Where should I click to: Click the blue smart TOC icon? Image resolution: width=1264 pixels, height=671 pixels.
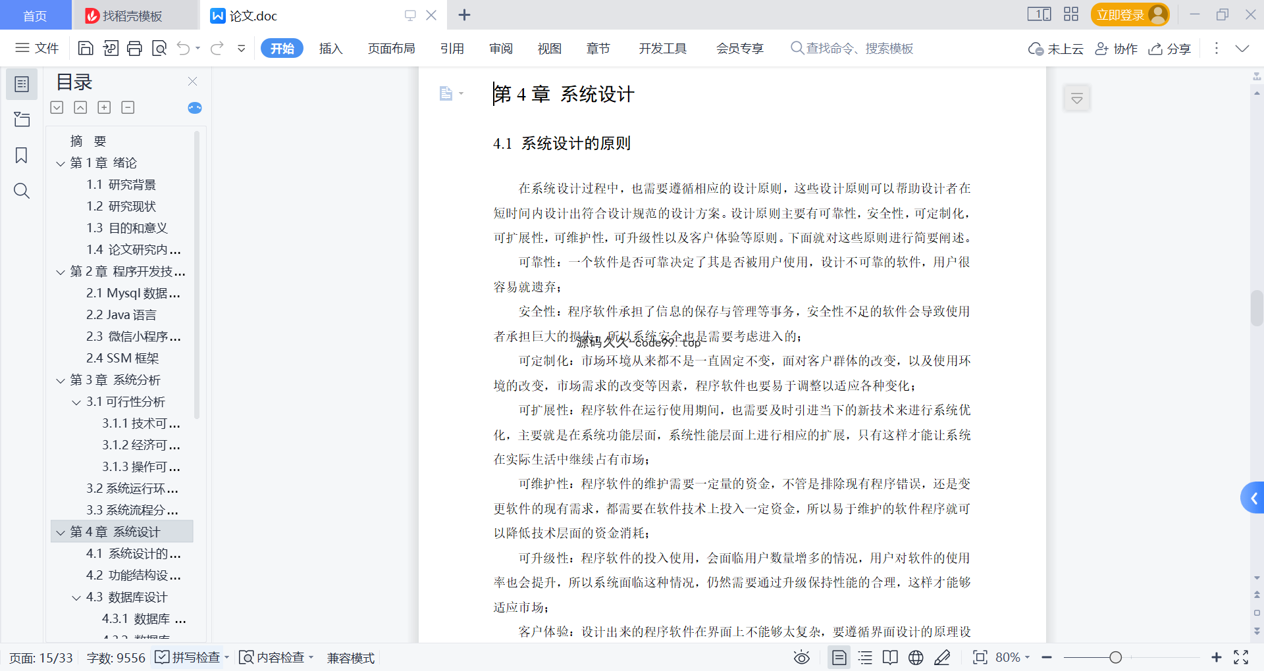coord(195,108)
